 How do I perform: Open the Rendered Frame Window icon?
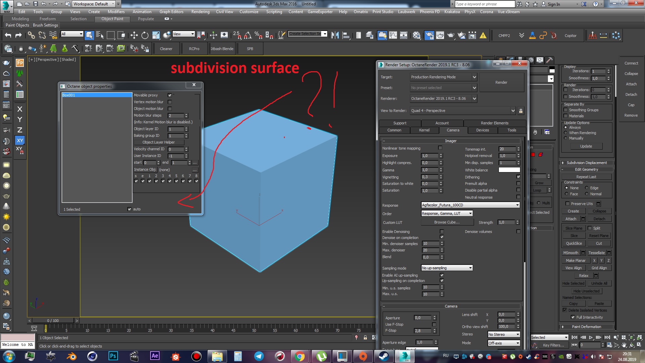(x=440, y=35)
